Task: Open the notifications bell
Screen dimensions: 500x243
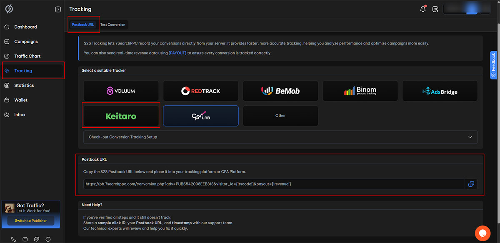Action: click(x=423, y=9)
